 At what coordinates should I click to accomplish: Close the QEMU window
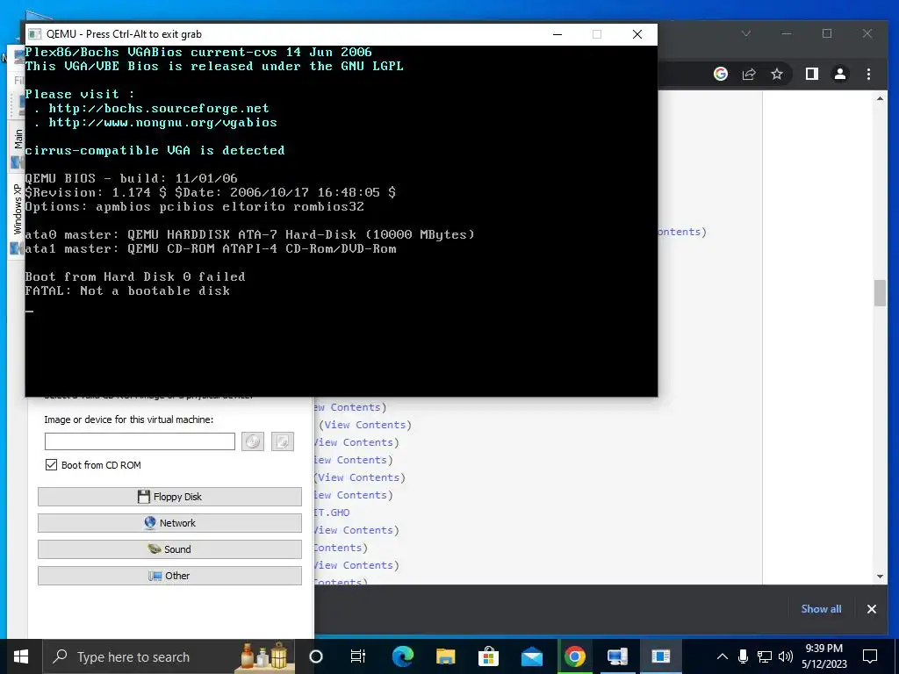point(637,34)
